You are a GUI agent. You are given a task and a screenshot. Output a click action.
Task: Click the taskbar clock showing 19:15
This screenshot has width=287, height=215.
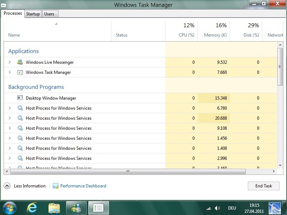click(x=254, y=208)
